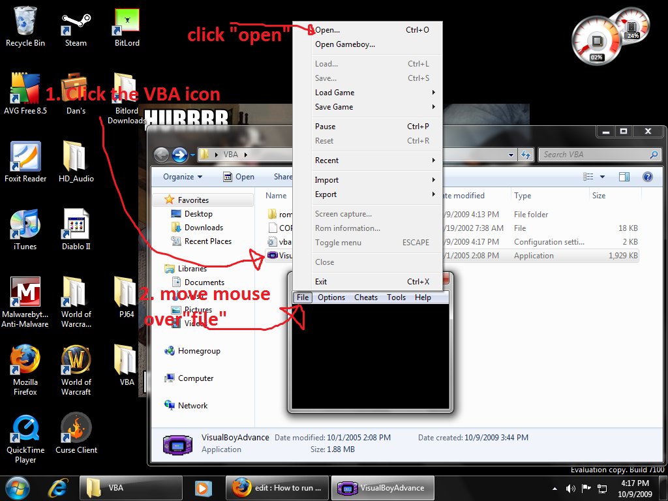This screenshot has height=501, width=668.
Task: Open the Recycle Bin desktop icon
Action: tap(25, 26)
